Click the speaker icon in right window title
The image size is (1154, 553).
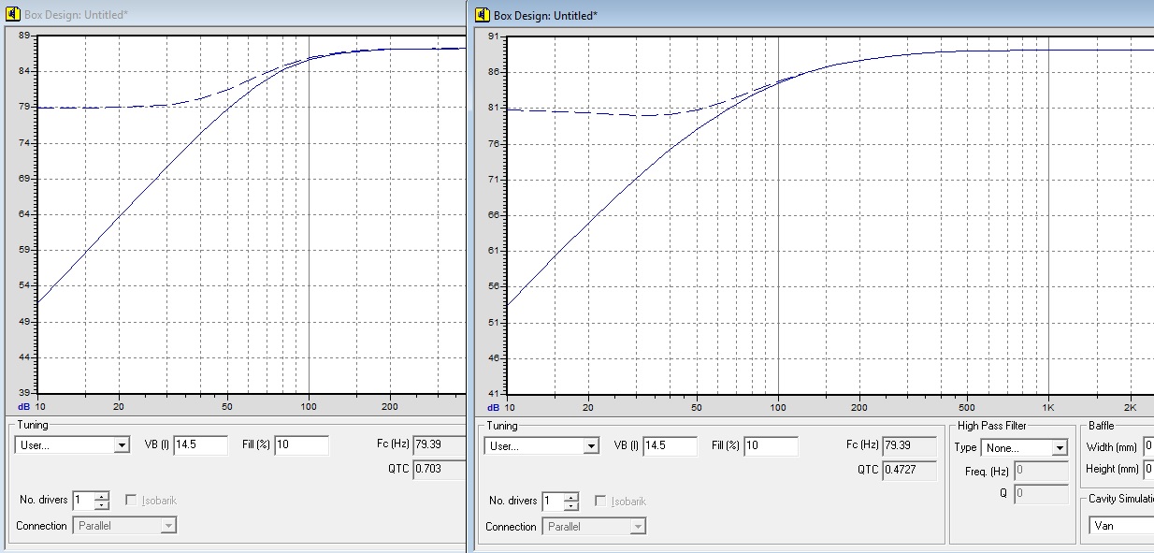point(483,15)
